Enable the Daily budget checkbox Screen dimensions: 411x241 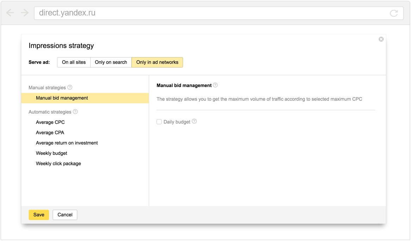159,122
